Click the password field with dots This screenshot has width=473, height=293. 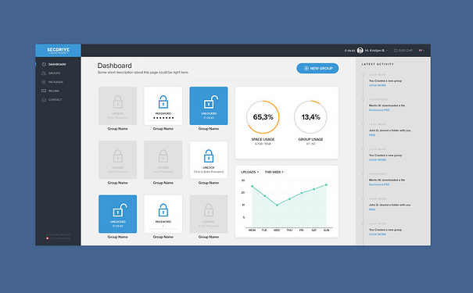click(x=163, y=118)
